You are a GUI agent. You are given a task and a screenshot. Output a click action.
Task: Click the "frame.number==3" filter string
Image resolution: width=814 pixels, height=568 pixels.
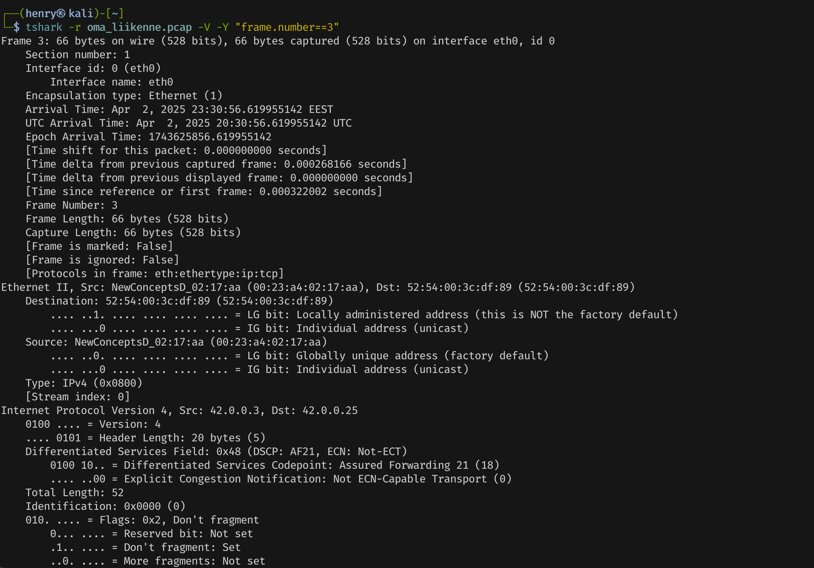tap(287, 27)
